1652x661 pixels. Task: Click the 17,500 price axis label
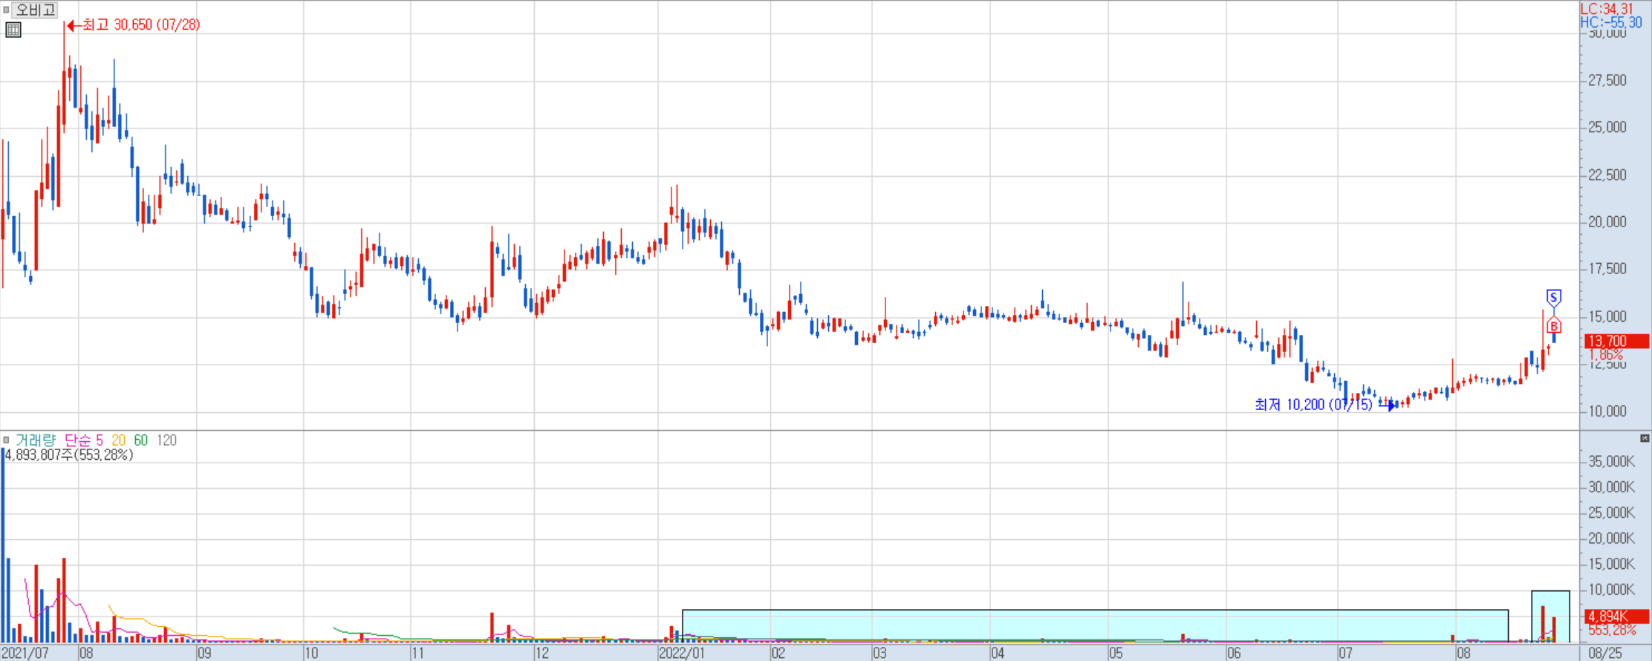pyautogui.click(x=1607, y=268)
